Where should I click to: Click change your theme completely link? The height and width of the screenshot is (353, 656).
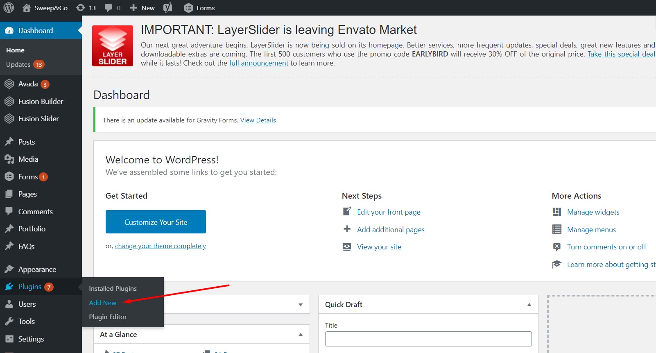pos(161,246)
